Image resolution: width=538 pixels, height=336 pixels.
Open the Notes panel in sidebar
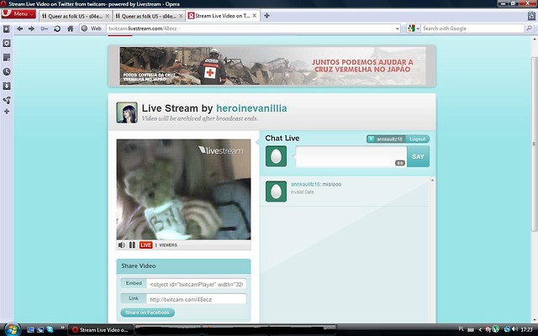7,58
